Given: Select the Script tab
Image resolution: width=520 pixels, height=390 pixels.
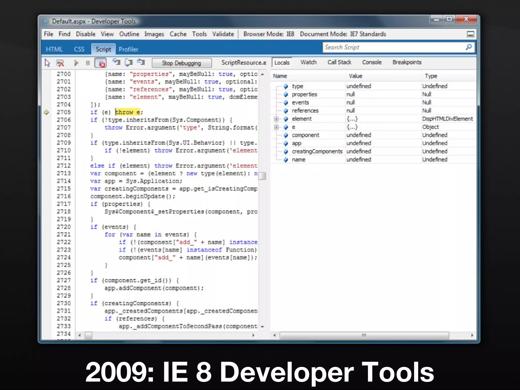Looking at the screenshot, I should 103,49.
